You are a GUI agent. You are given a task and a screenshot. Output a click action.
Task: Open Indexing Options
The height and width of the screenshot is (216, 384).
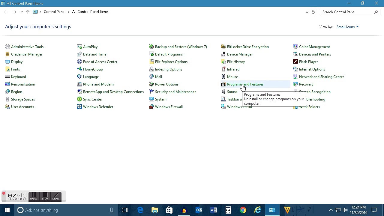[169, 69]
